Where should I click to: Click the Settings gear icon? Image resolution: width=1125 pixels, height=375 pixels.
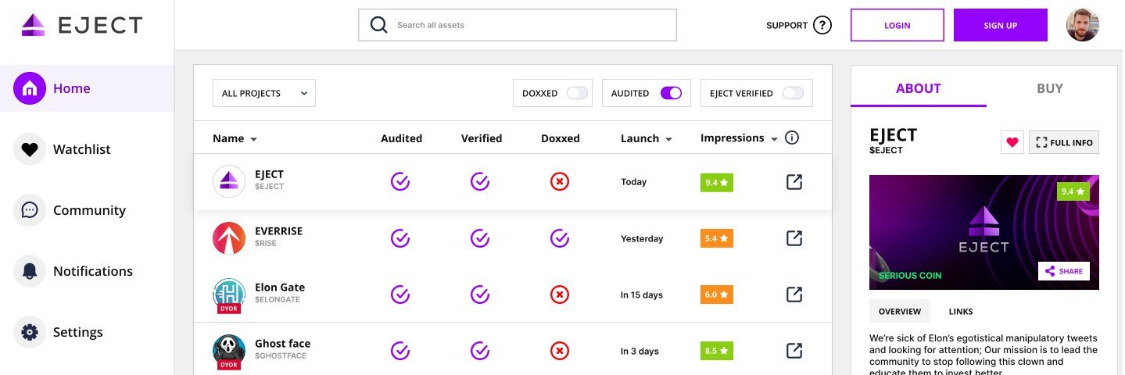30,332
